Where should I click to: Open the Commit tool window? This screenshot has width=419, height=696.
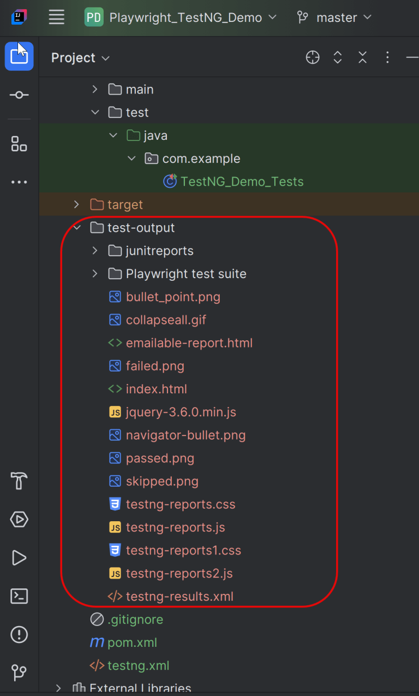19,95
